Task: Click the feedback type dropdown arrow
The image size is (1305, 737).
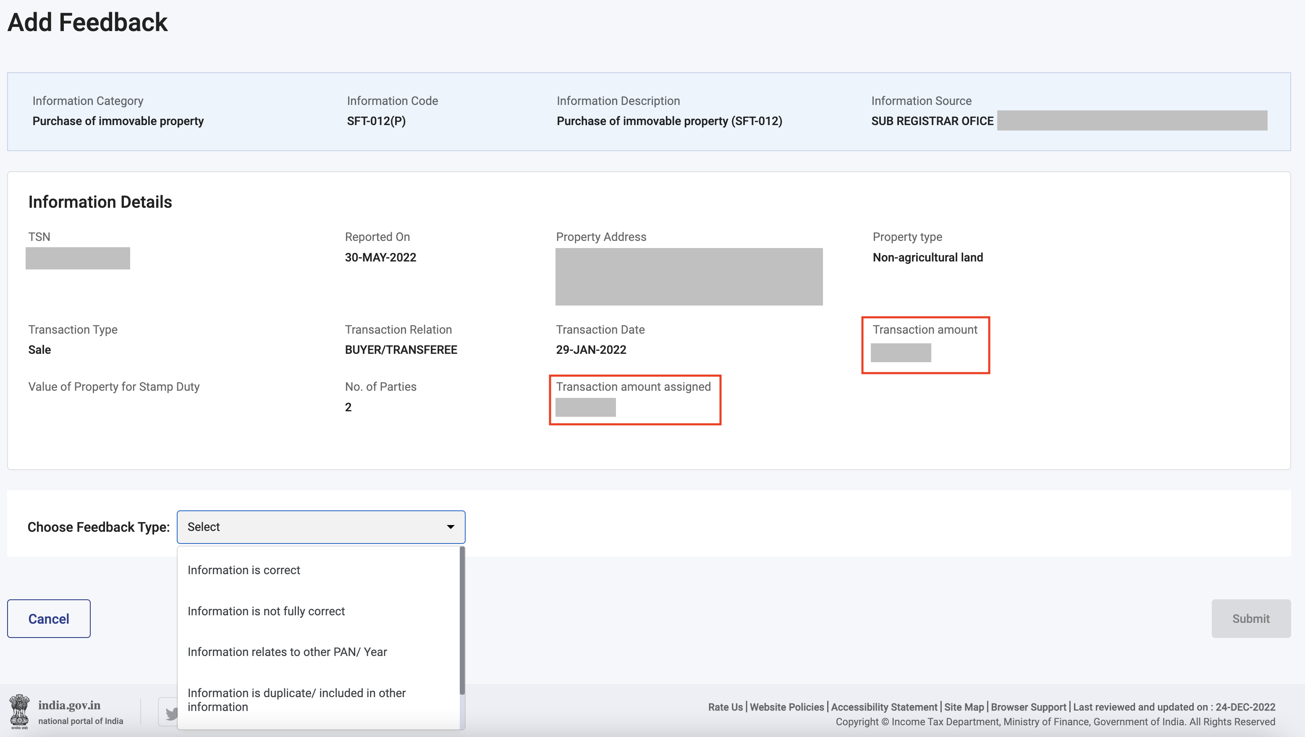Action: tap(451, 527)
